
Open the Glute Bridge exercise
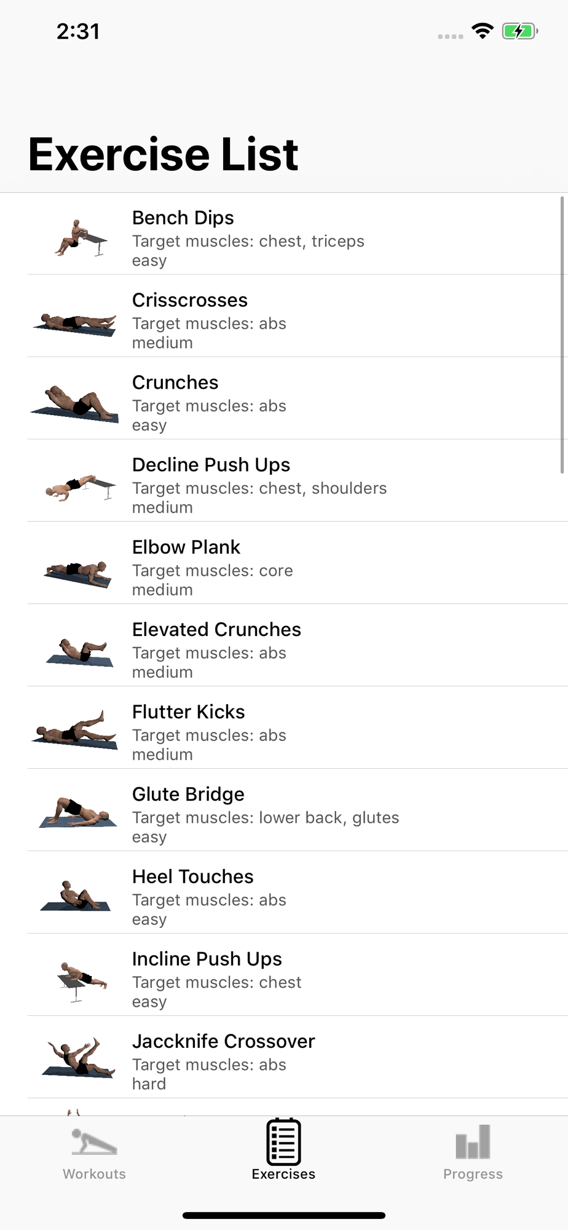[x=298, y=810]
